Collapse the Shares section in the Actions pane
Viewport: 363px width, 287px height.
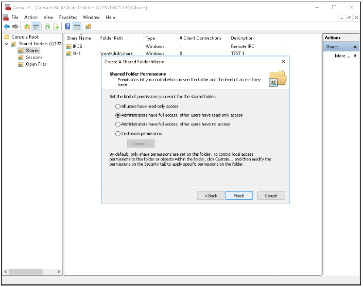coord(355,47)
